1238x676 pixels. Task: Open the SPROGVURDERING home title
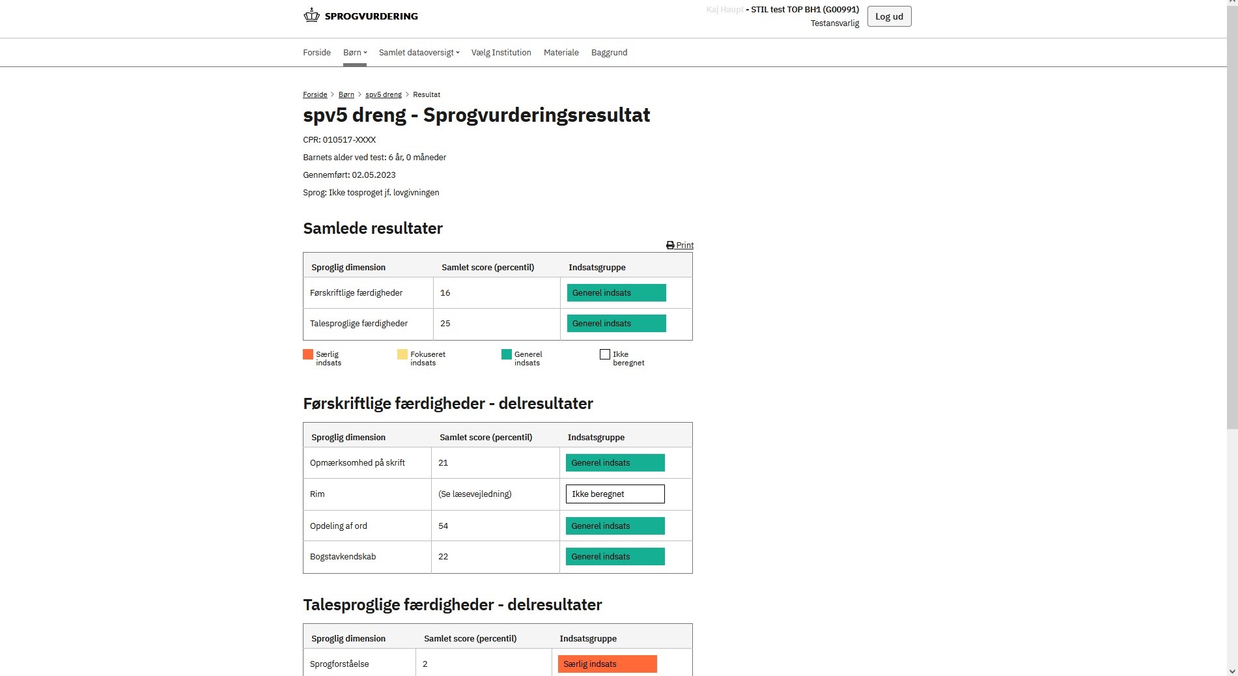pyautogui.click(x=371, y=16)
